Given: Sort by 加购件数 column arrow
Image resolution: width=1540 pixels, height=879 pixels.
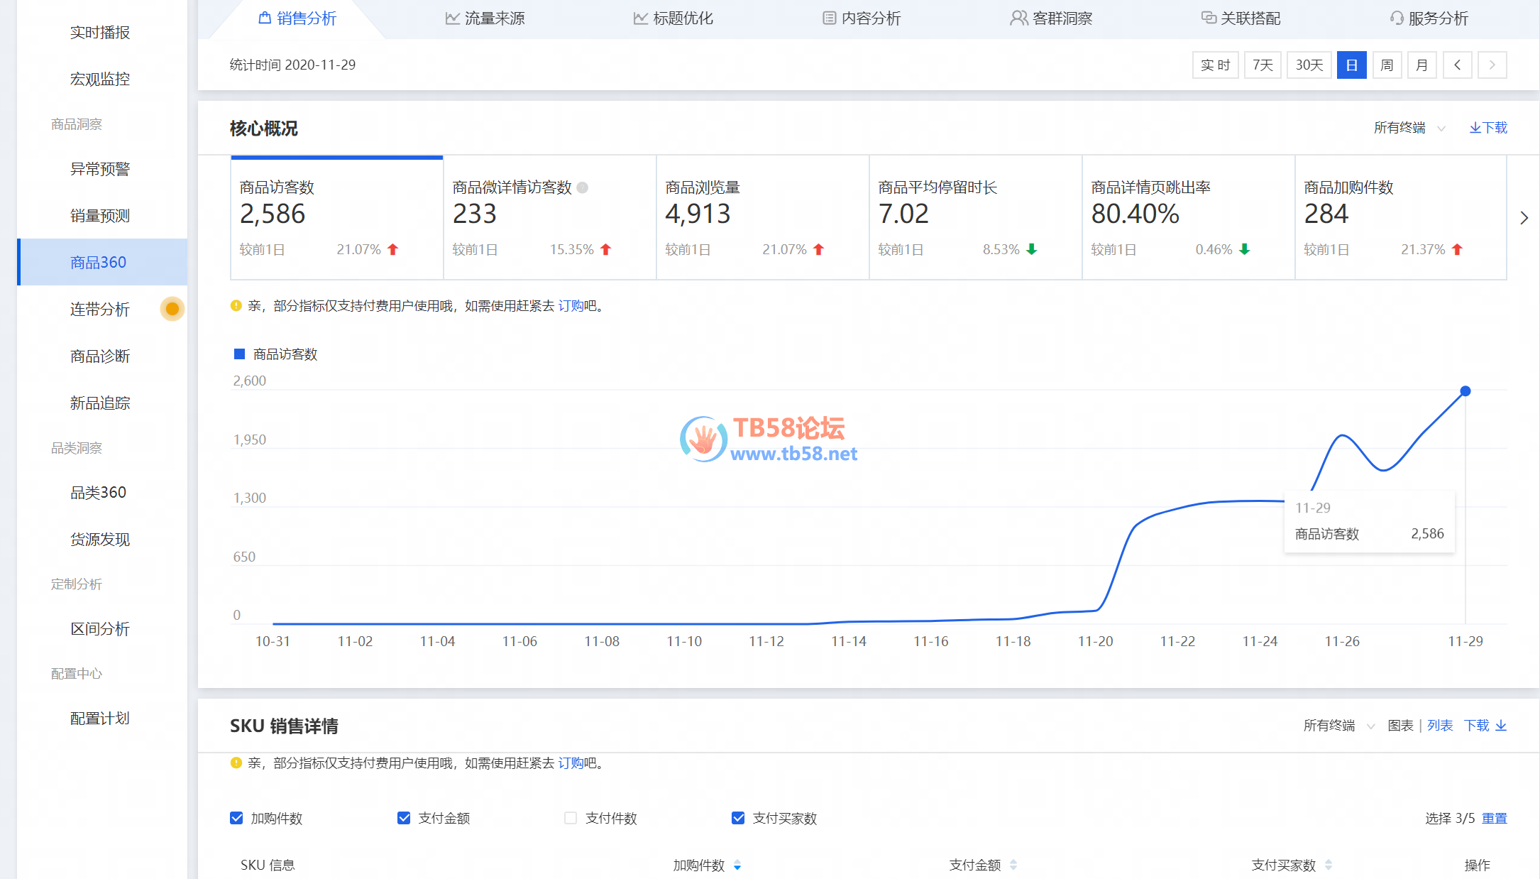Looking at the screenshot, I should pos(737,865).
